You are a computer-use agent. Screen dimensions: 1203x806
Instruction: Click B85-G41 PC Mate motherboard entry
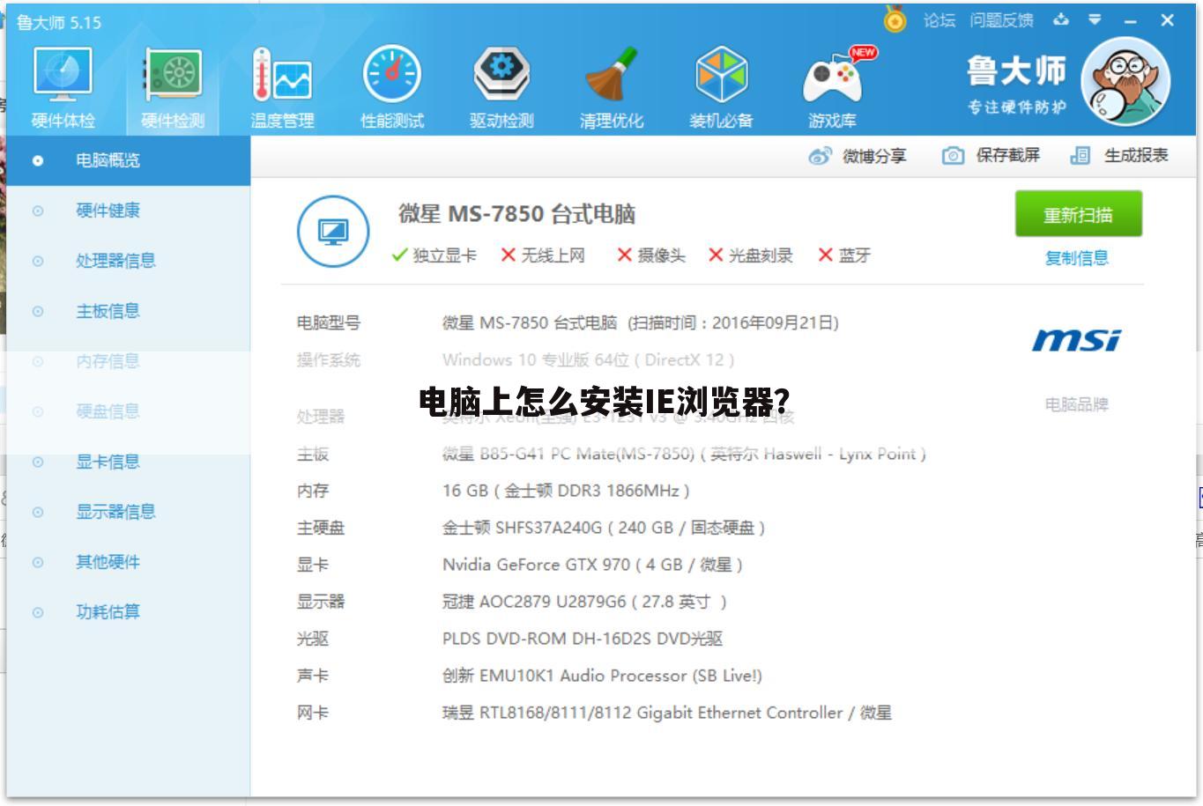tap(684, 454)
